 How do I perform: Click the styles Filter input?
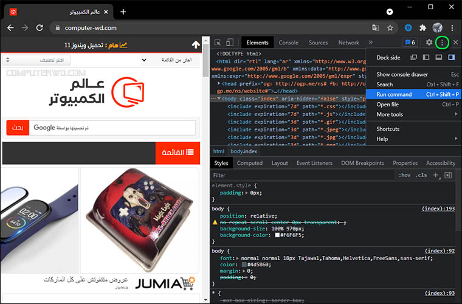click(303, 175)
